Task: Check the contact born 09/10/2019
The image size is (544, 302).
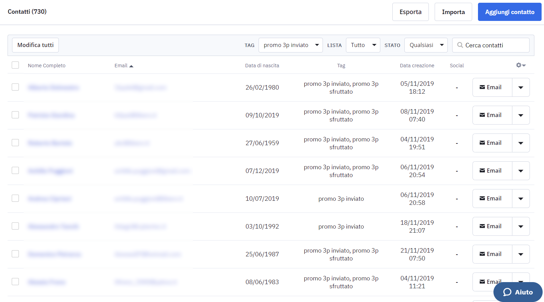Action: click(x=15, y=115)
